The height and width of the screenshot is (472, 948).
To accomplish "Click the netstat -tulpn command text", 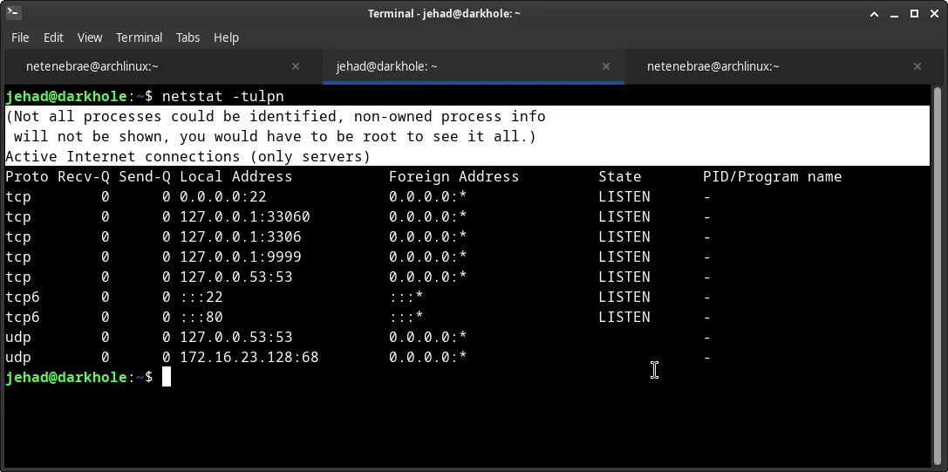I will (222, 96).
